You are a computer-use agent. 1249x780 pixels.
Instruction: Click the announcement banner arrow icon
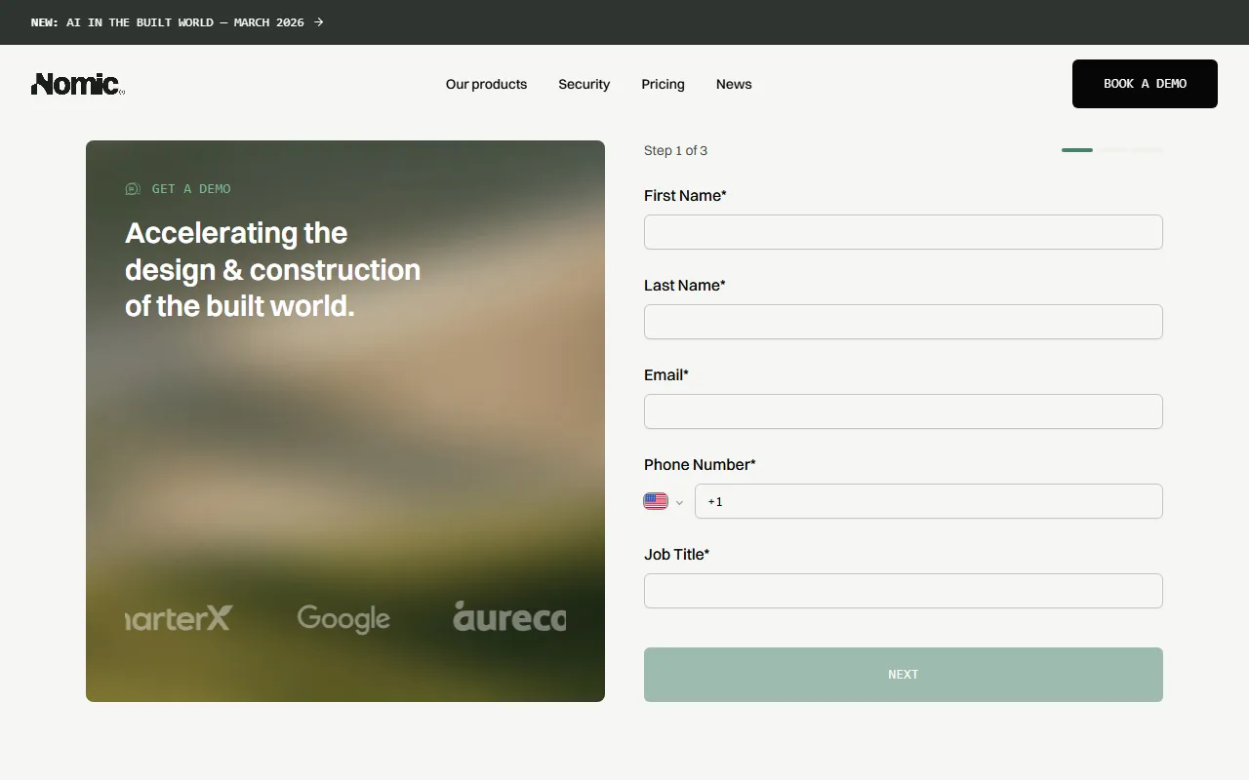point(318,22)
